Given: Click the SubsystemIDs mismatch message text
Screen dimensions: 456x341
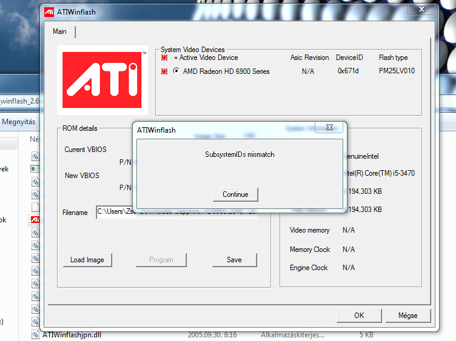Looking at the screenshot, I should [240, 154].
